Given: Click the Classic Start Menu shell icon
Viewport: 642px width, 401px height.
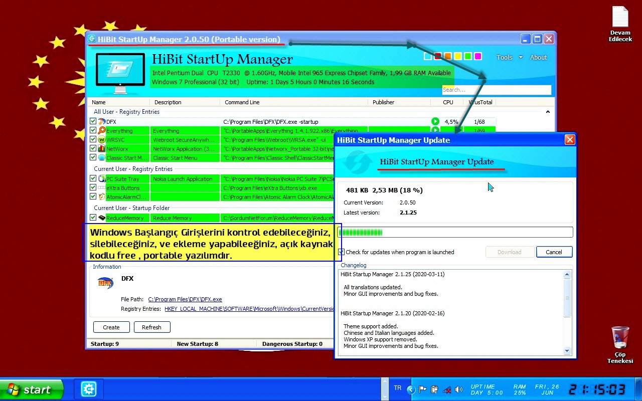Looking at the screenshot, I should 102,158.
